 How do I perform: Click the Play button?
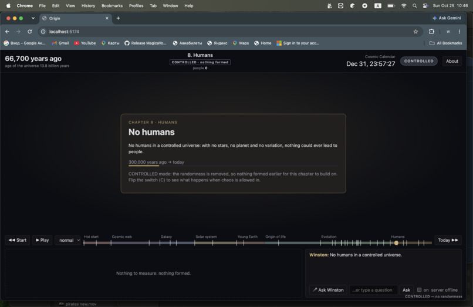tap(42, 240)
